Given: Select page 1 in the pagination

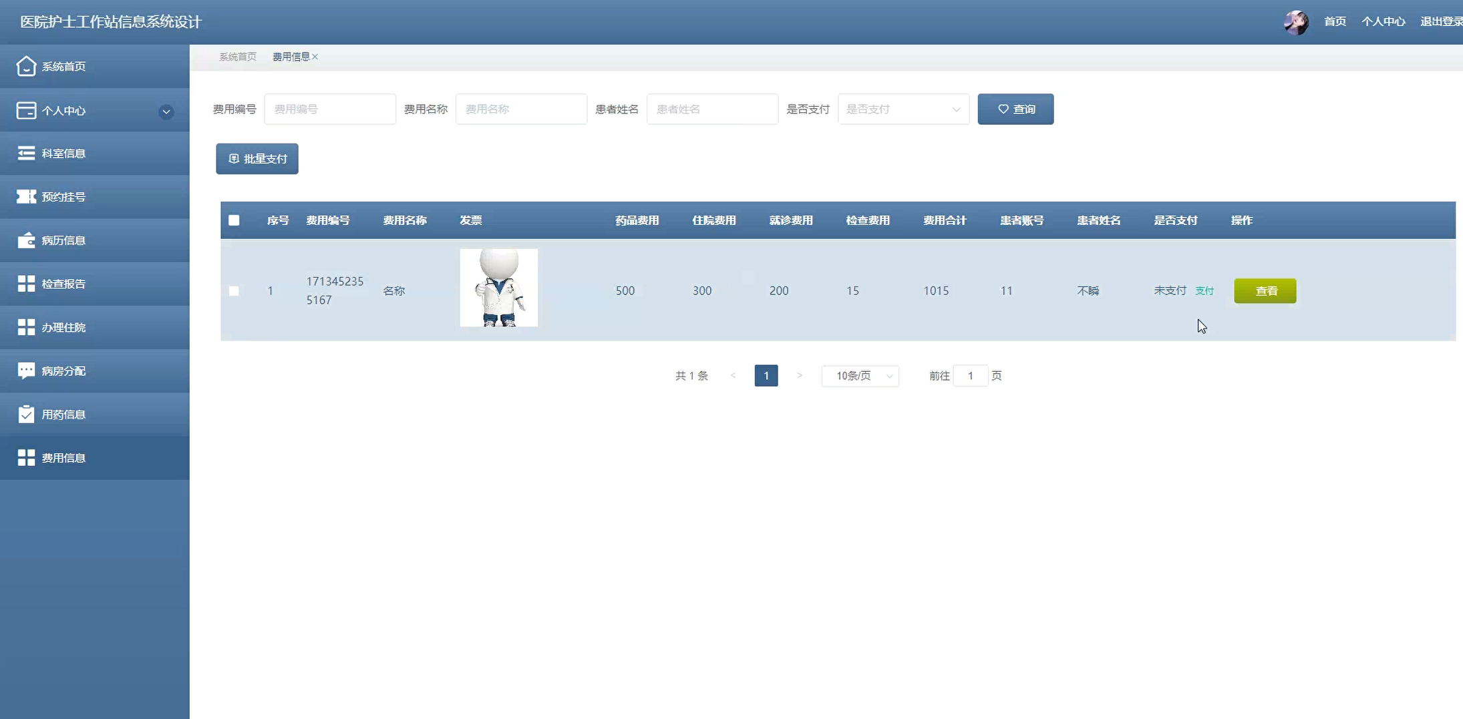Looking at the screenshot, I should pyautogui.click(x=766, y=376).
